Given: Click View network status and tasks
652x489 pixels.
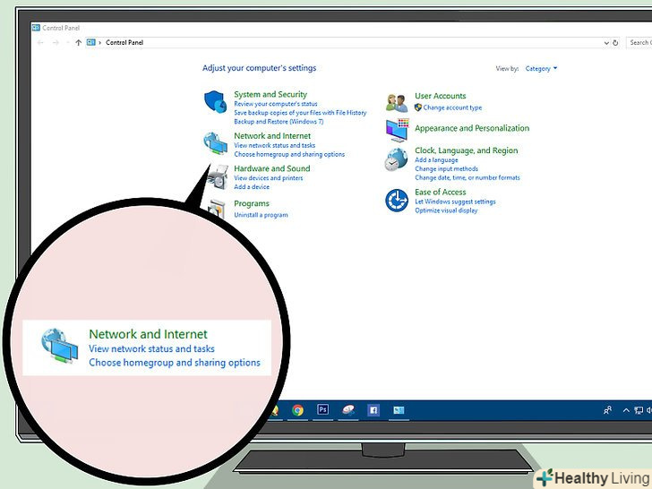Looking at the screenshot, I should pos(274,145).
